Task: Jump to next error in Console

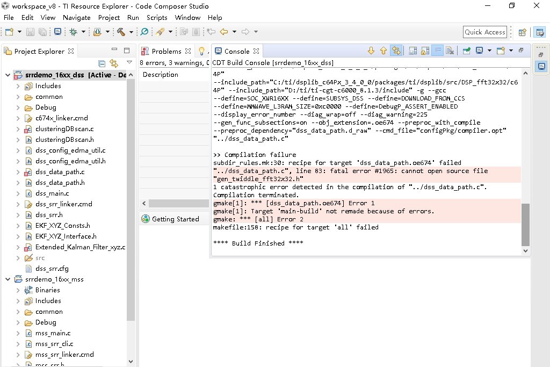Action: tap(371, 51)
